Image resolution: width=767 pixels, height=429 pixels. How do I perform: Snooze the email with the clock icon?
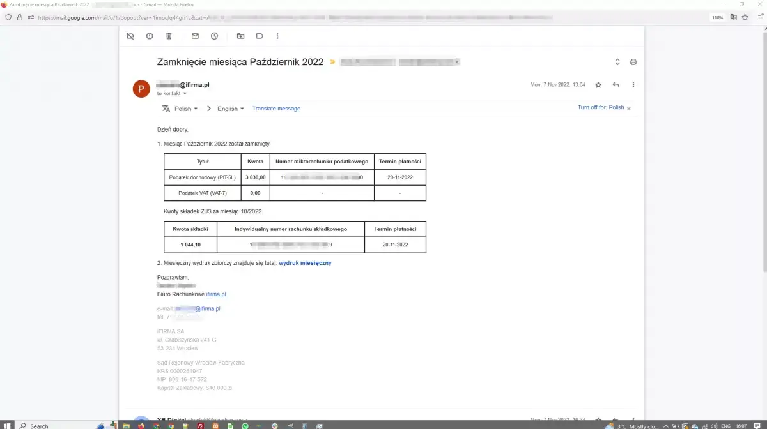pos(214,36)
